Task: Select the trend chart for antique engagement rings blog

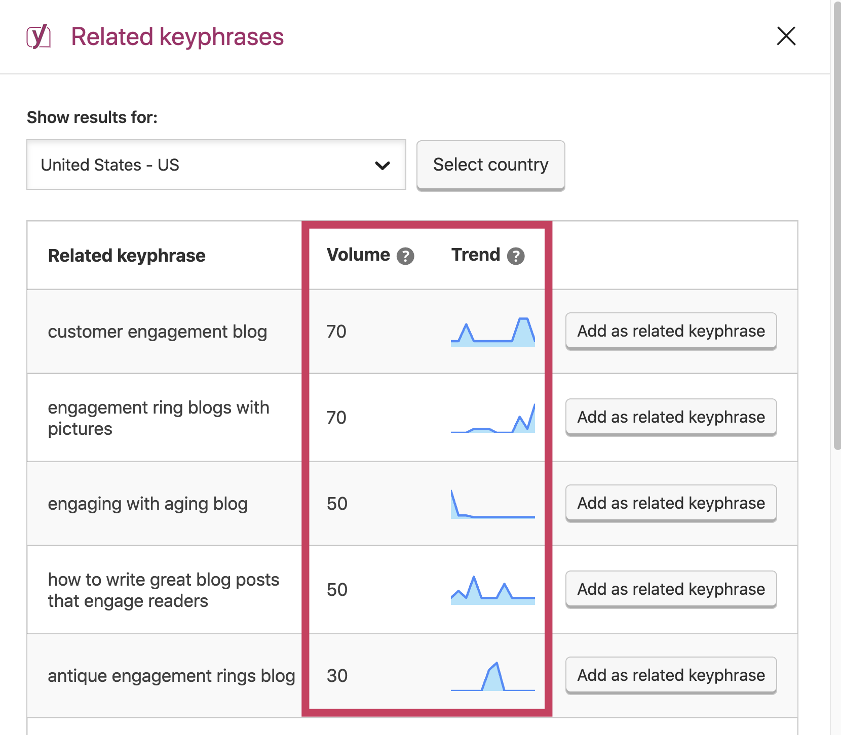Action: tap(492, 675)
